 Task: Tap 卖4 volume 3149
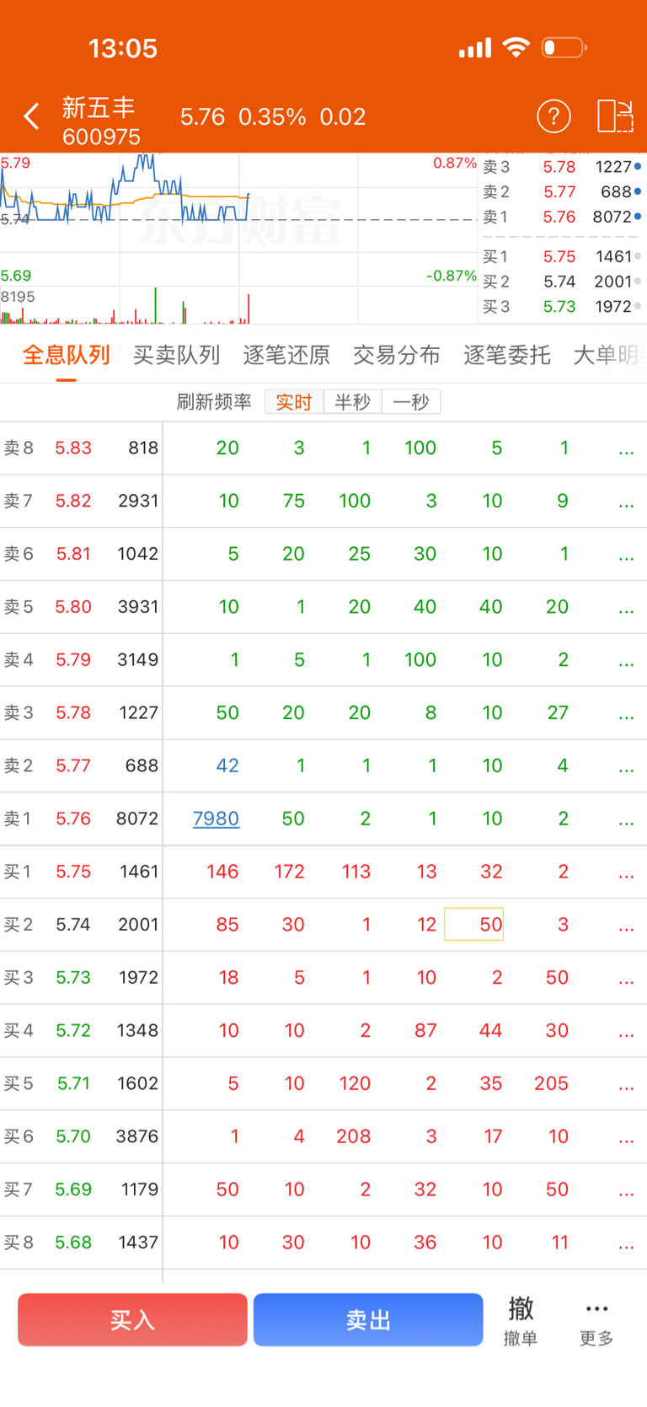(x=138, y=660)
